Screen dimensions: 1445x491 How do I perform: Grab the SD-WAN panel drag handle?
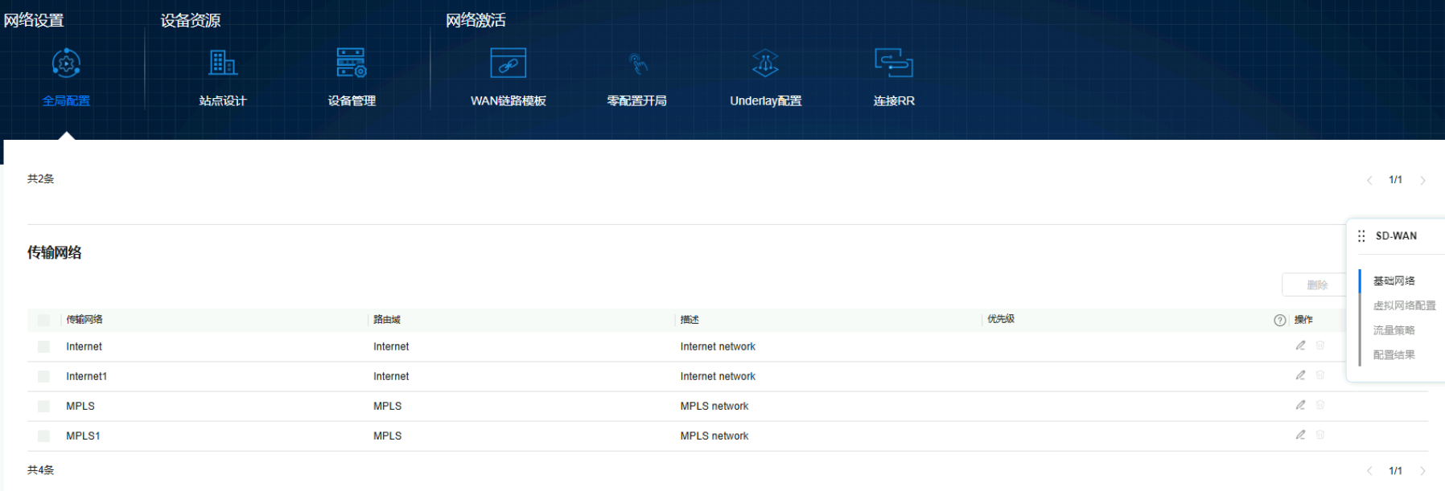click(1361, 236)
